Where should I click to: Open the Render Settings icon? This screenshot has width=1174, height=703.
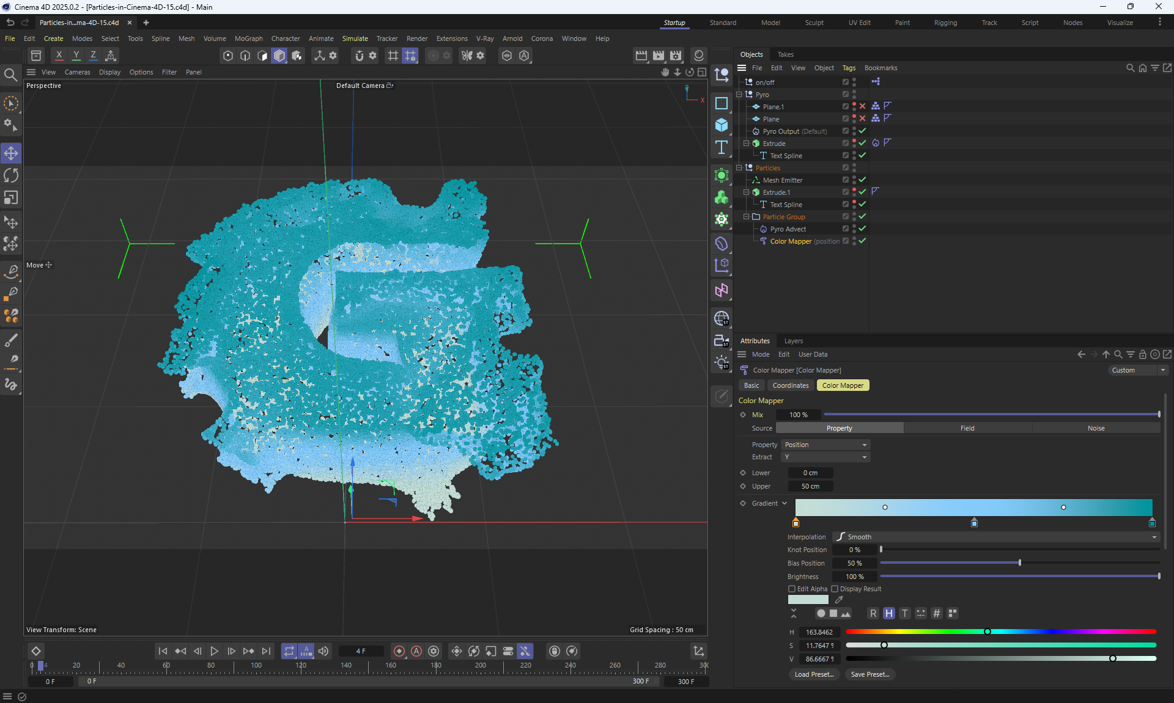[676, 56]
